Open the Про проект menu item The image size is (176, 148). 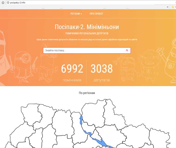(x=96, y=14)
